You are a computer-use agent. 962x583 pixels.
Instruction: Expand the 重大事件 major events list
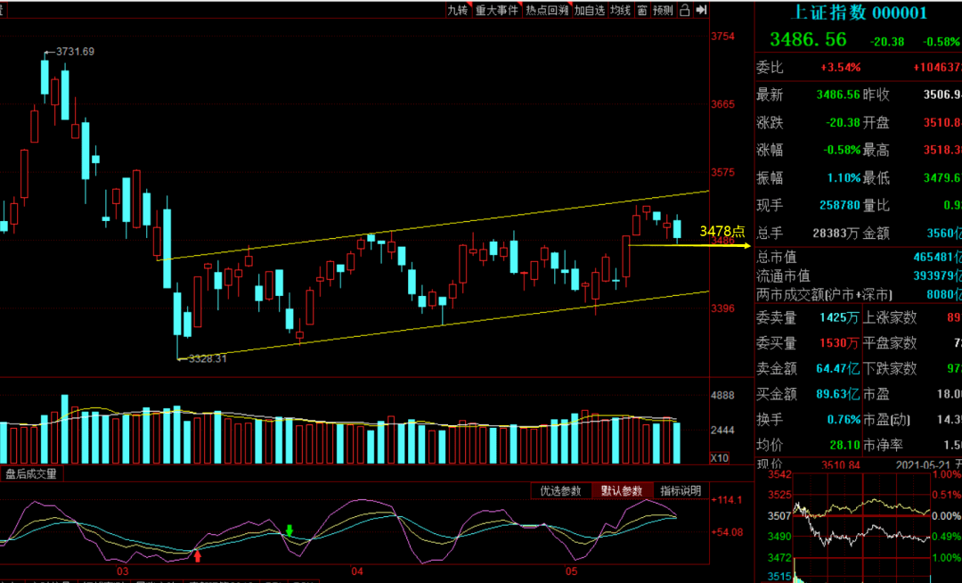[496, 11]
